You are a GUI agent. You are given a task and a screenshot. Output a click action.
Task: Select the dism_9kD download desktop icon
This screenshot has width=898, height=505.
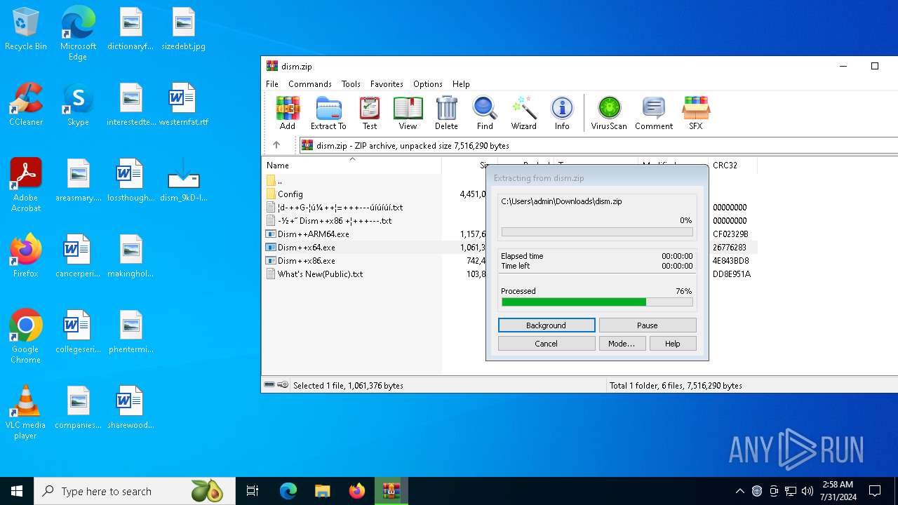[x=183, y=181]
